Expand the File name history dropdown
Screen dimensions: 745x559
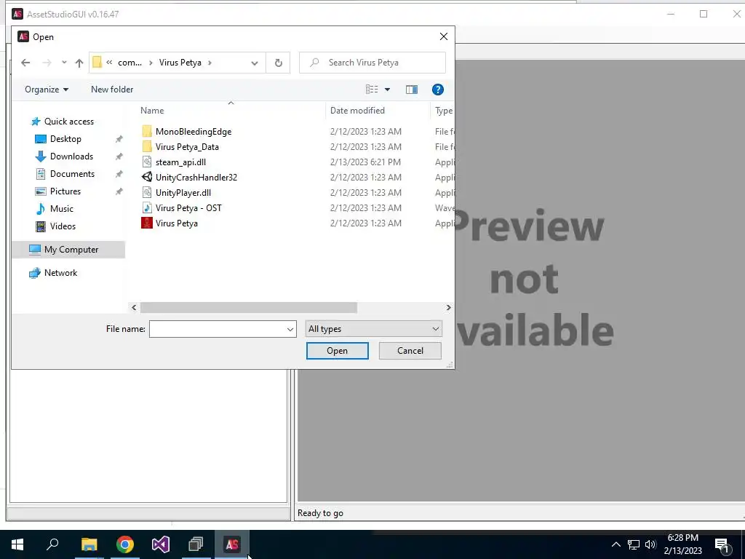tap(290, 329)
